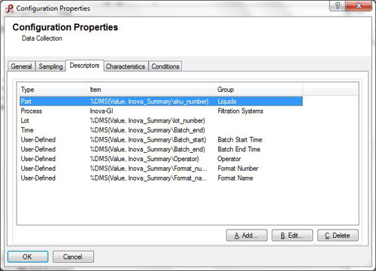Switch to the General tab

click(x=21, y=66)
